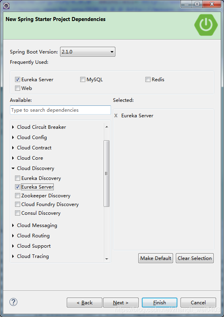Uncheck Eureka Server in Frequently Used
The image size is (224, 317).
[x=17, y=80]
